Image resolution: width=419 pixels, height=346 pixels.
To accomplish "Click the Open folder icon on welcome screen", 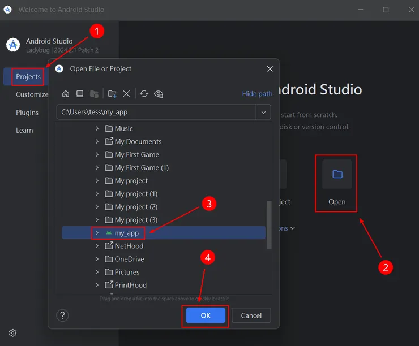I will coord(337,174).
